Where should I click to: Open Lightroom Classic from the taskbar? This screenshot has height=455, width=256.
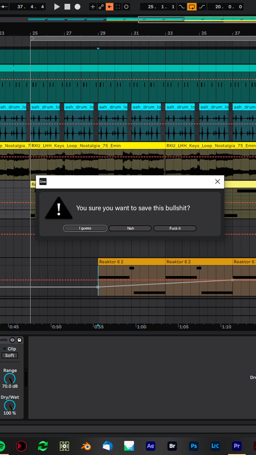[x=215, y=446]
